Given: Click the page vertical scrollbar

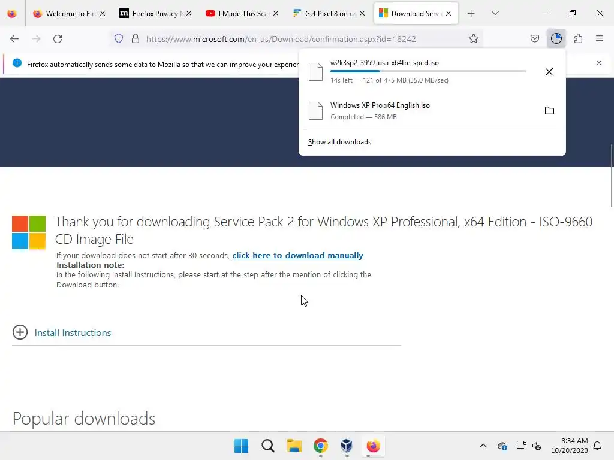Looking at the screenshot, I should click(x=612, y=176).
